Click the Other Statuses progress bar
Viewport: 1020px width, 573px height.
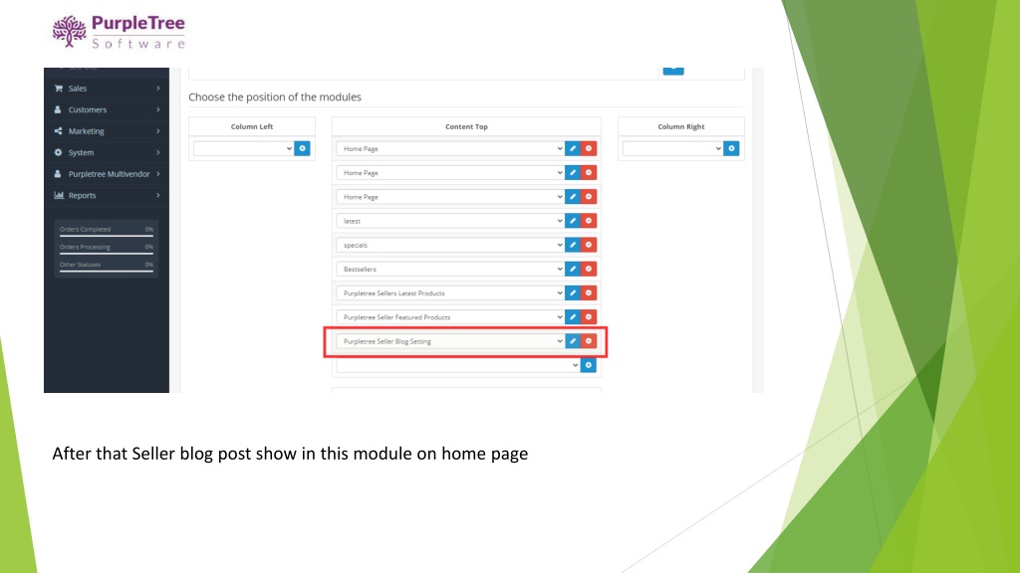(107, 271)
